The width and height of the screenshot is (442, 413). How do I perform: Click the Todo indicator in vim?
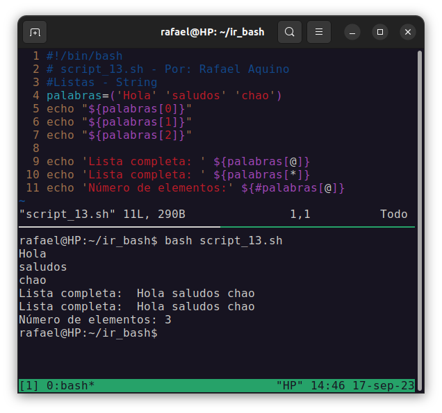(x=393, y=214)
